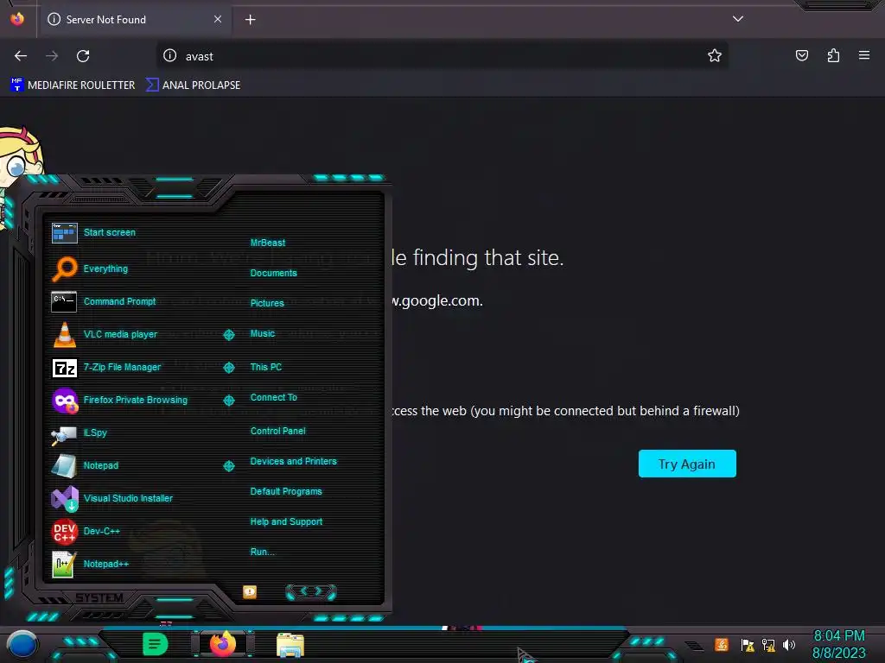Image resolution: width=885 pixels, height=663 pixels.
Task: Open Dev-C++ from start menu
Action: [86, 531]
